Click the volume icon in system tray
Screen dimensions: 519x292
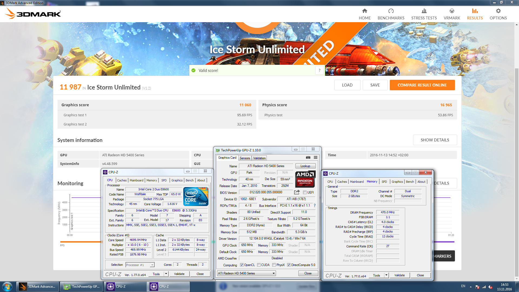pos(490,287)
